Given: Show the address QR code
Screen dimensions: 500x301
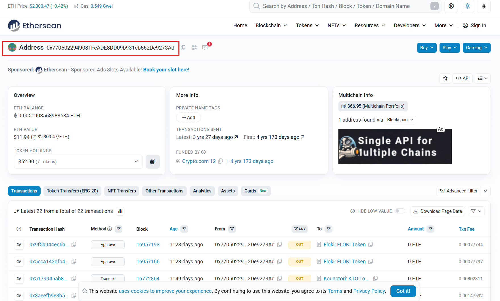Looking at the screenshot, I should point(194,48).
